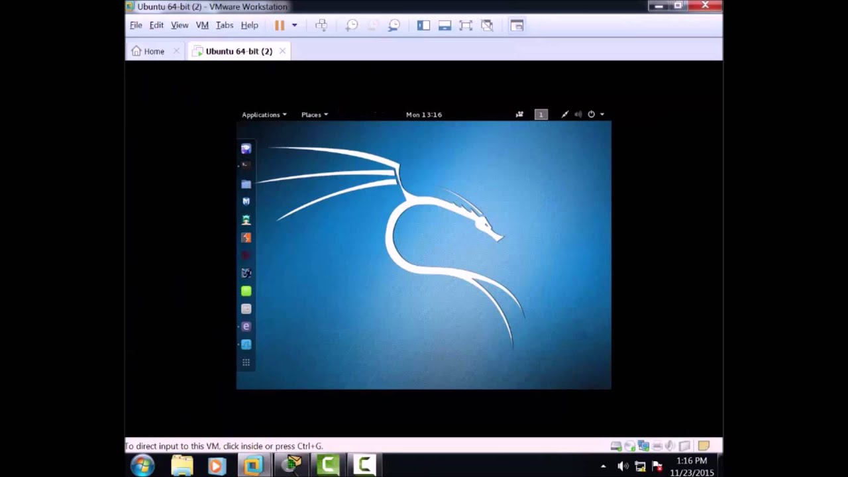This screenshot has height=477, width=848.
Task: Open the File menu
Action: (136, 25)
